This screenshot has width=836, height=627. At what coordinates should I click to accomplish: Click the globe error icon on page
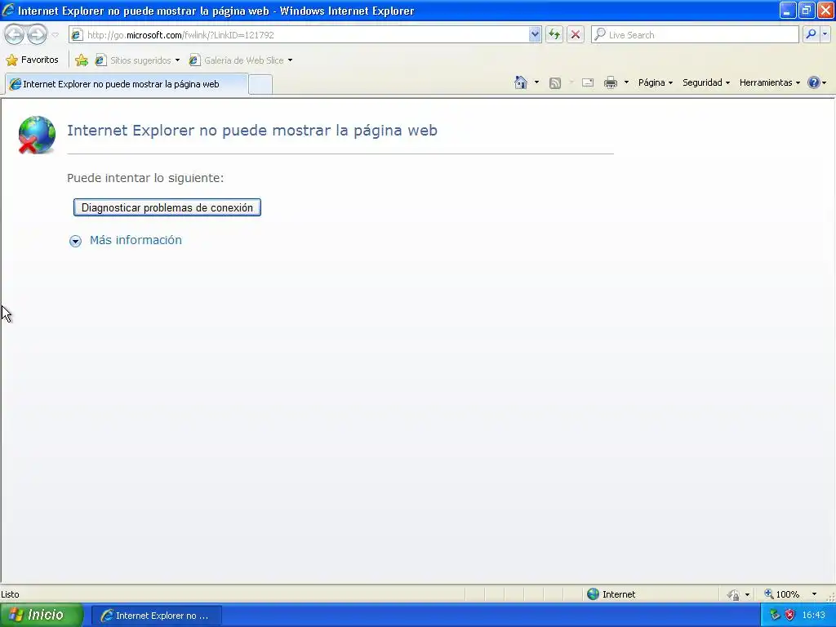point(36,135)
